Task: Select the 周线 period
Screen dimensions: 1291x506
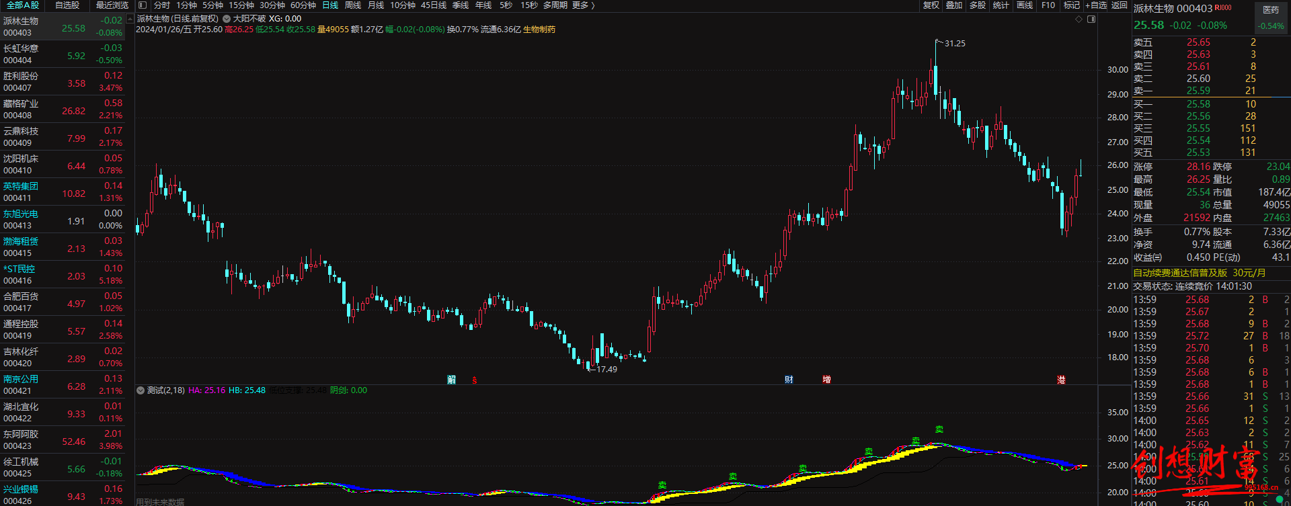Action: pos(353,5)
